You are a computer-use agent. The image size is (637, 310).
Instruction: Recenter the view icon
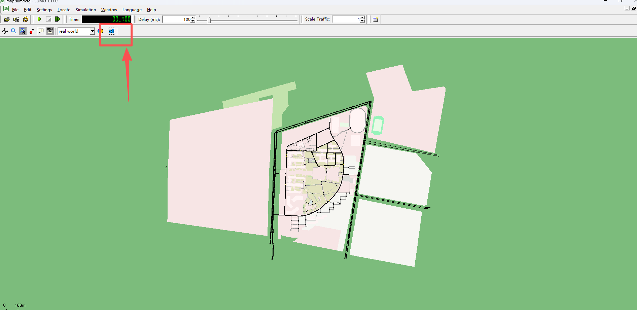5,31
